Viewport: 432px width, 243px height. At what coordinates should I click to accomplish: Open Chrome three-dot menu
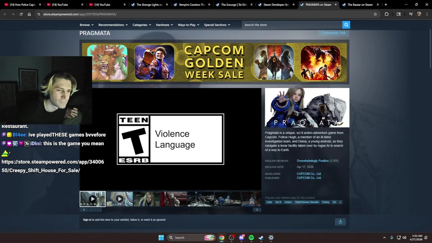(x=427, y=14)
